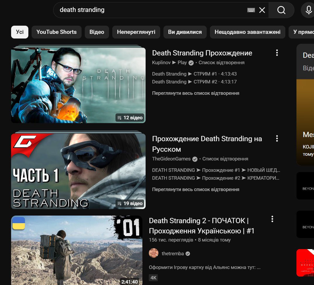Select the "Ви дивилися" filter chip
This screenshot has height=285, width=314.
point(185,32)
